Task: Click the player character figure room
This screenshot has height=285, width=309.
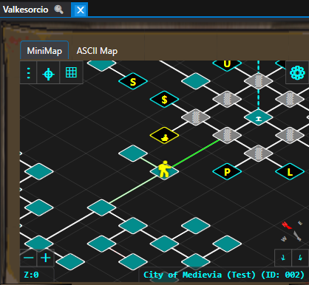Action: pyautogui.click(x=164, y=171)
